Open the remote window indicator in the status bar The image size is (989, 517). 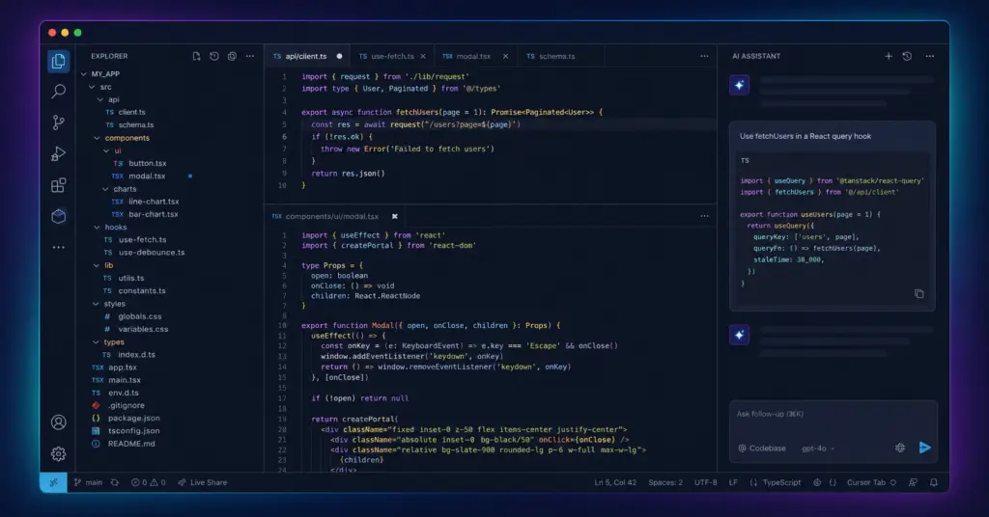54,482
